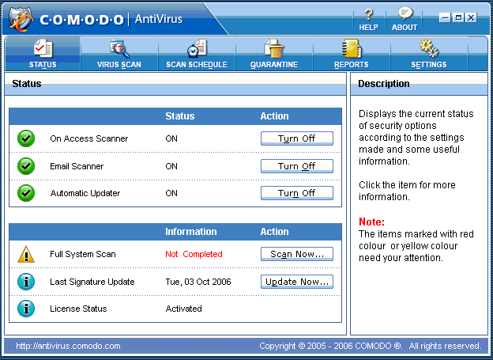493x360 pixels.
Task: Disable the Email Scanner with Turn Off
Action: tap(296, 166)
